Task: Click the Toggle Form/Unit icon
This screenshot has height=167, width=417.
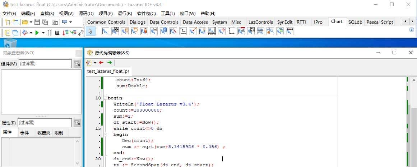Action: (x=55, y=22)
